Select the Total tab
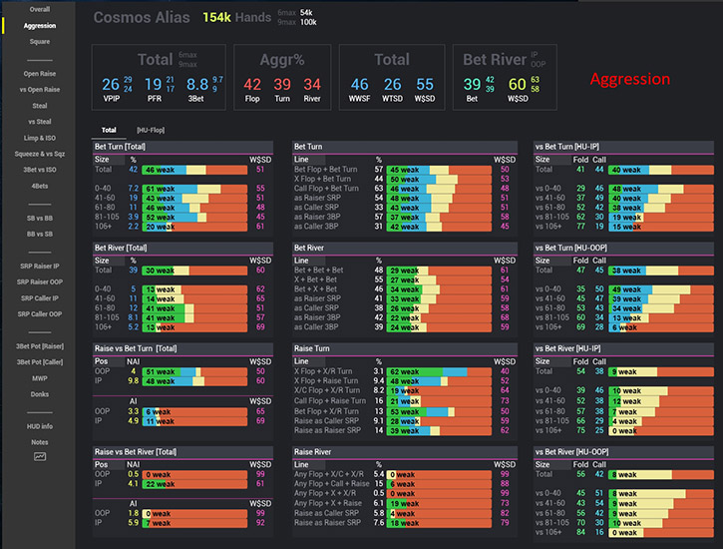Image resolution: width=723 pixels, height=549 pixels. coord(109,130)
